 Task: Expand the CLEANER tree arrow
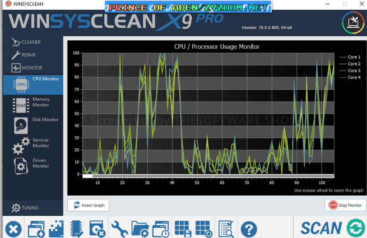pyautogui.click(x=7, y=42)
